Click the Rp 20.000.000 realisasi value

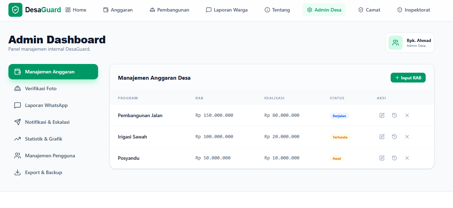pyautogui.click(x=282, y=137)
